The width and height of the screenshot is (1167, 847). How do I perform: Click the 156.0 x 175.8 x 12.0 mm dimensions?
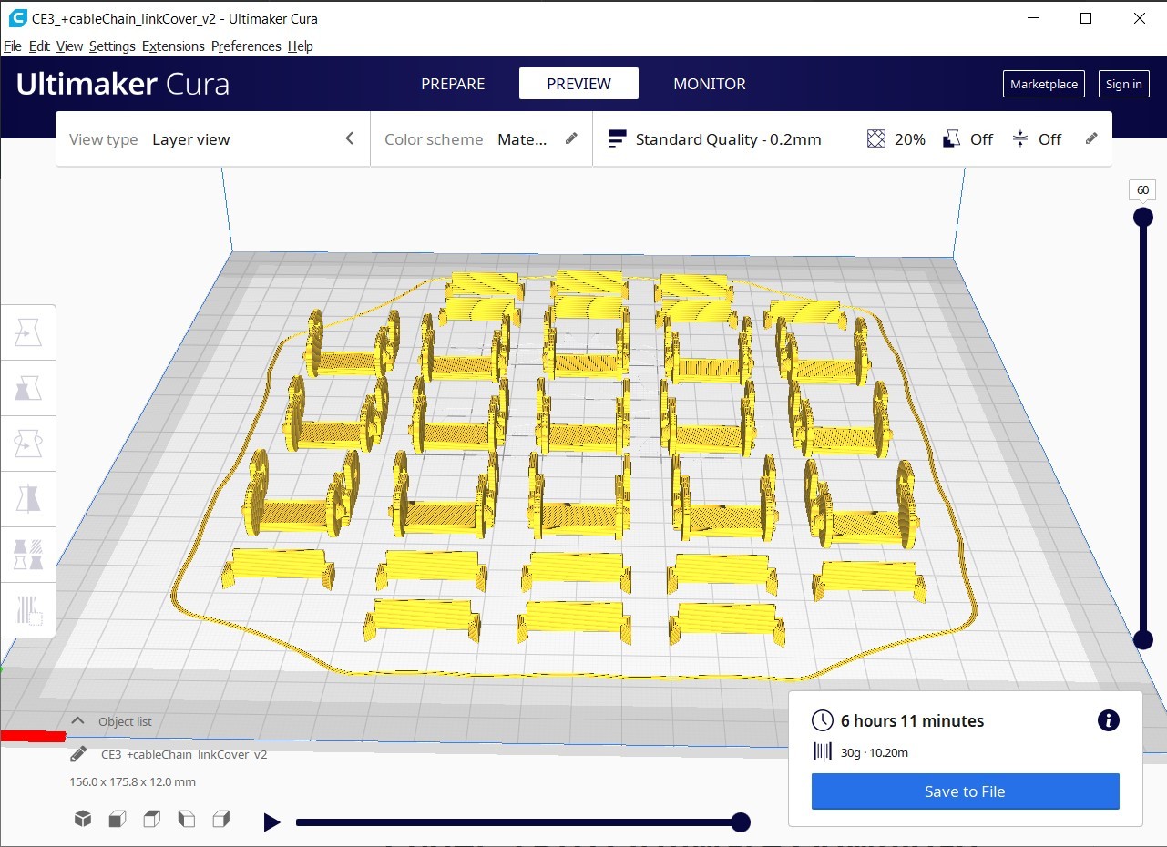click(133, 781)
